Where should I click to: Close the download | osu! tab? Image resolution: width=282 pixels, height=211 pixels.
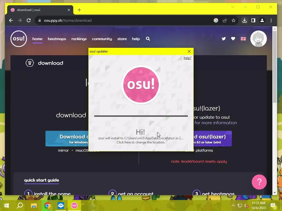coord(69,10)
